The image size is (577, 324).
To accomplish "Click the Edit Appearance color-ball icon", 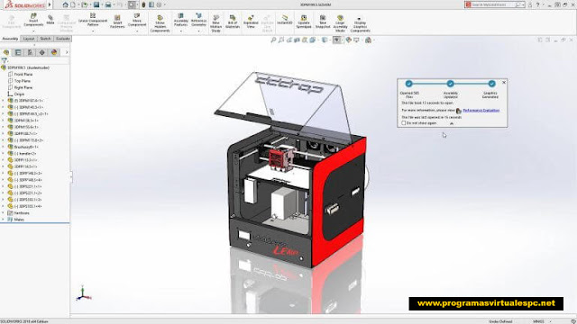I will tap(348, 40).
